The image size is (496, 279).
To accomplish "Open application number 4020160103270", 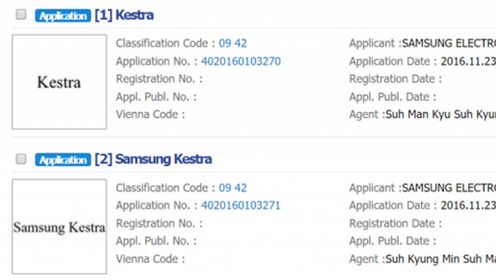I will click(241, 61).
